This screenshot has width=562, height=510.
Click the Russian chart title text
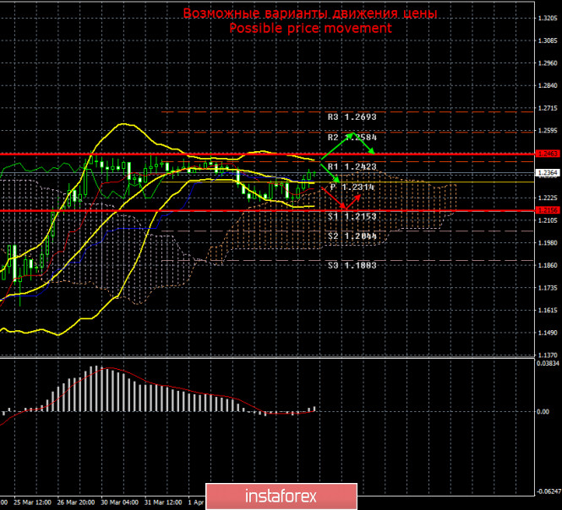pos(310,14)
